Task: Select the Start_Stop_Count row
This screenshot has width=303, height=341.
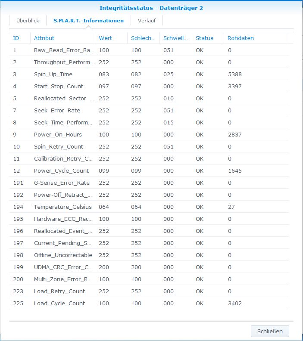Action: tap(59, 87)
